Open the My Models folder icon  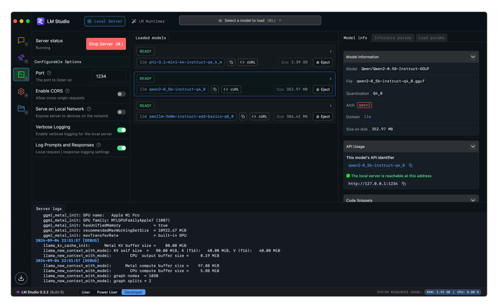21,109
